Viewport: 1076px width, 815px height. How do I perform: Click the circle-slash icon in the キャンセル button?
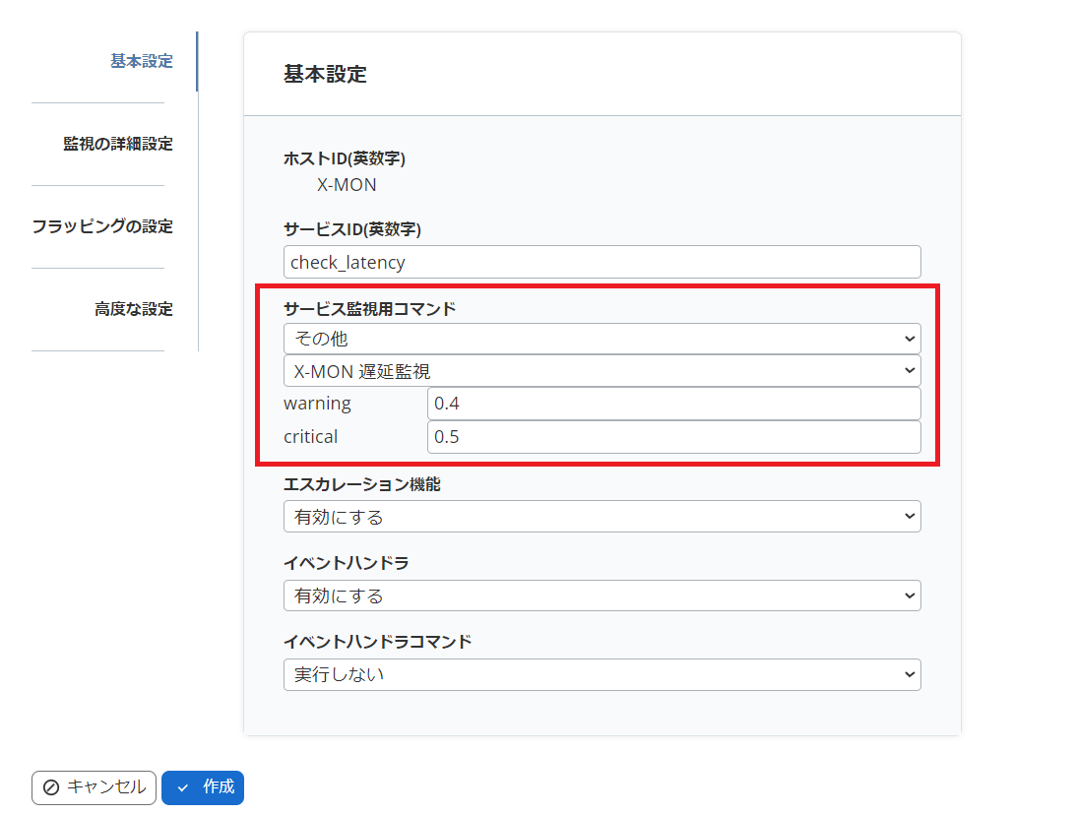(x=51, y=787)
